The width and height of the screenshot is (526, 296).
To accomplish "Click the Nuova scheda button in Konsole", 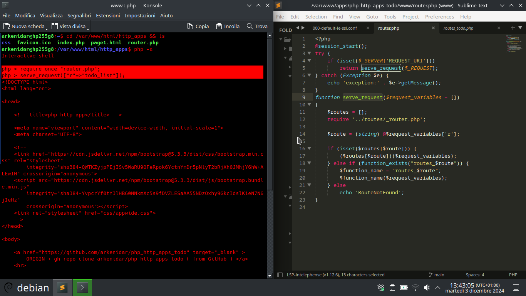I will click(x=24, y=26).
